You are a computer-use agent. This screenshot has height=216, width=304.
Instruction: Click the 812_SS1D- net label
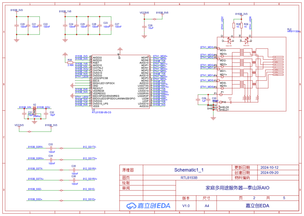pyautogui.click(x=89, y=189)
